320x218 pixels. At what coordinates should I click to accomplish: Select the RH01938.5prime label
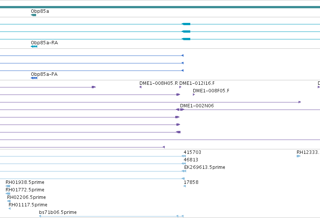[25, 182]
